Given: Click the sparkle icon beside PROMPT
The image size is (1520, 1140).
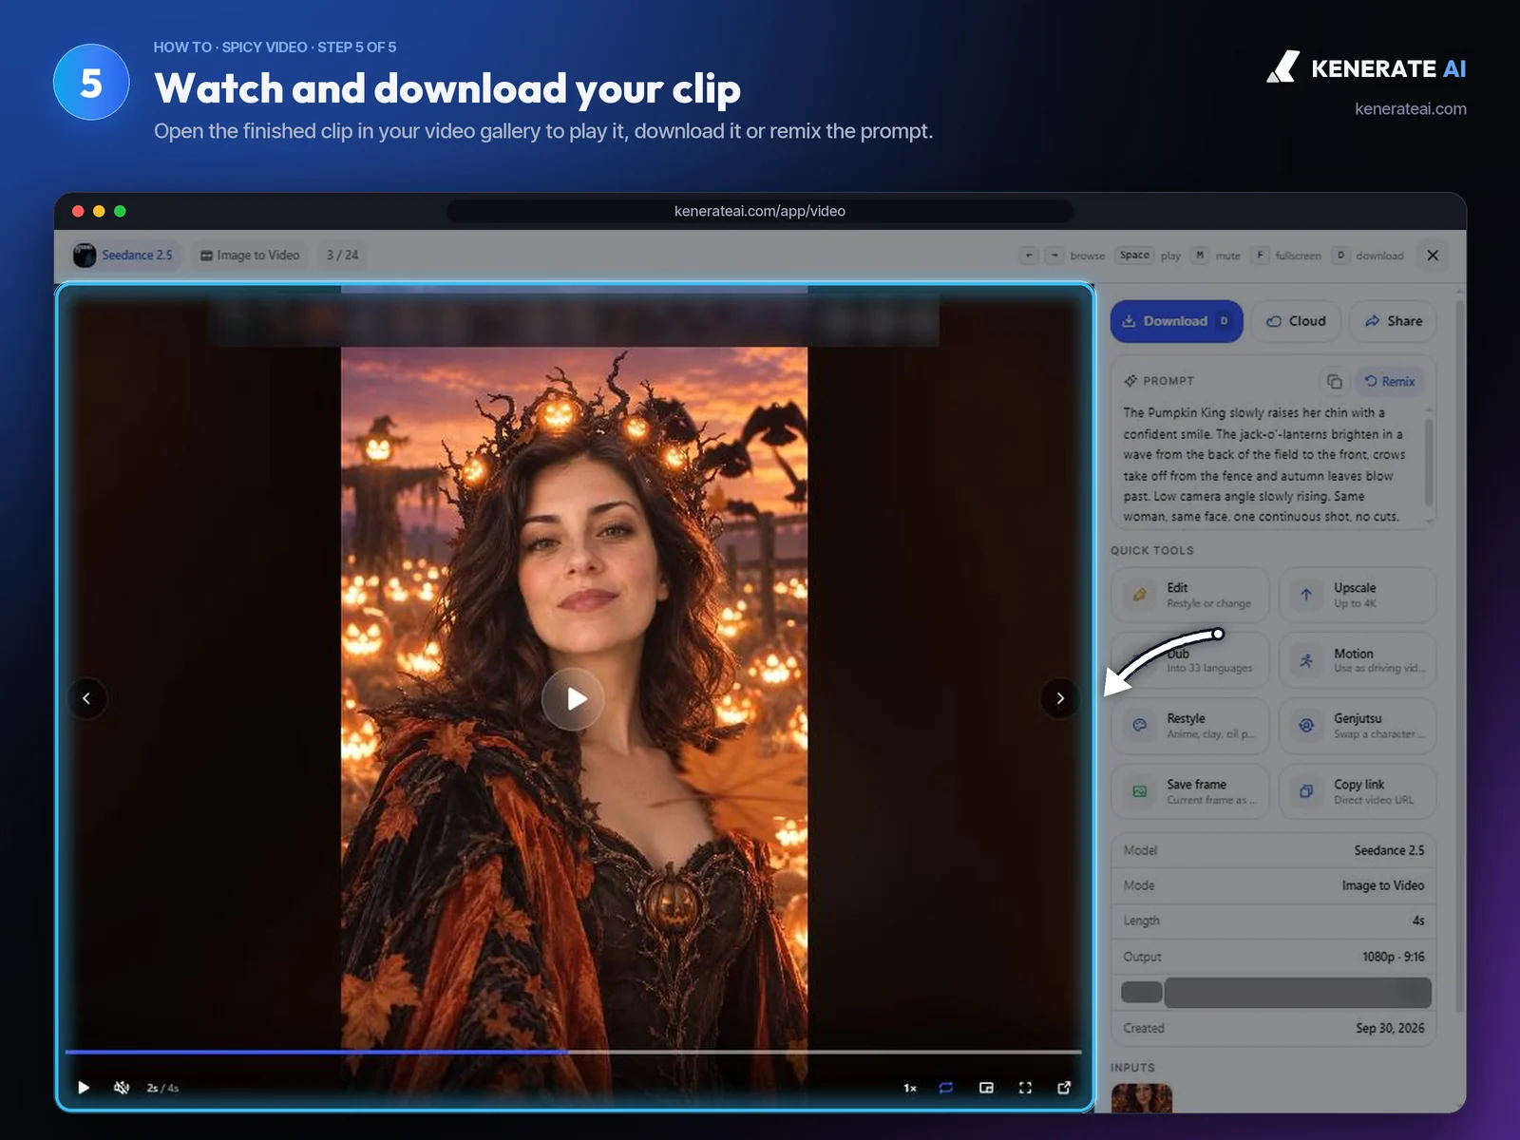Looking at the screenshot, I should click(x=1130, y=381).
